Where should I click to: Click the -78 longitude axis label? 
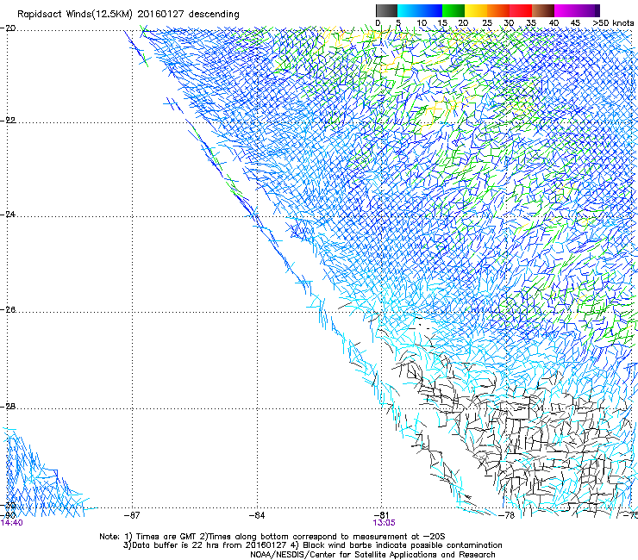tap(507, 515)
